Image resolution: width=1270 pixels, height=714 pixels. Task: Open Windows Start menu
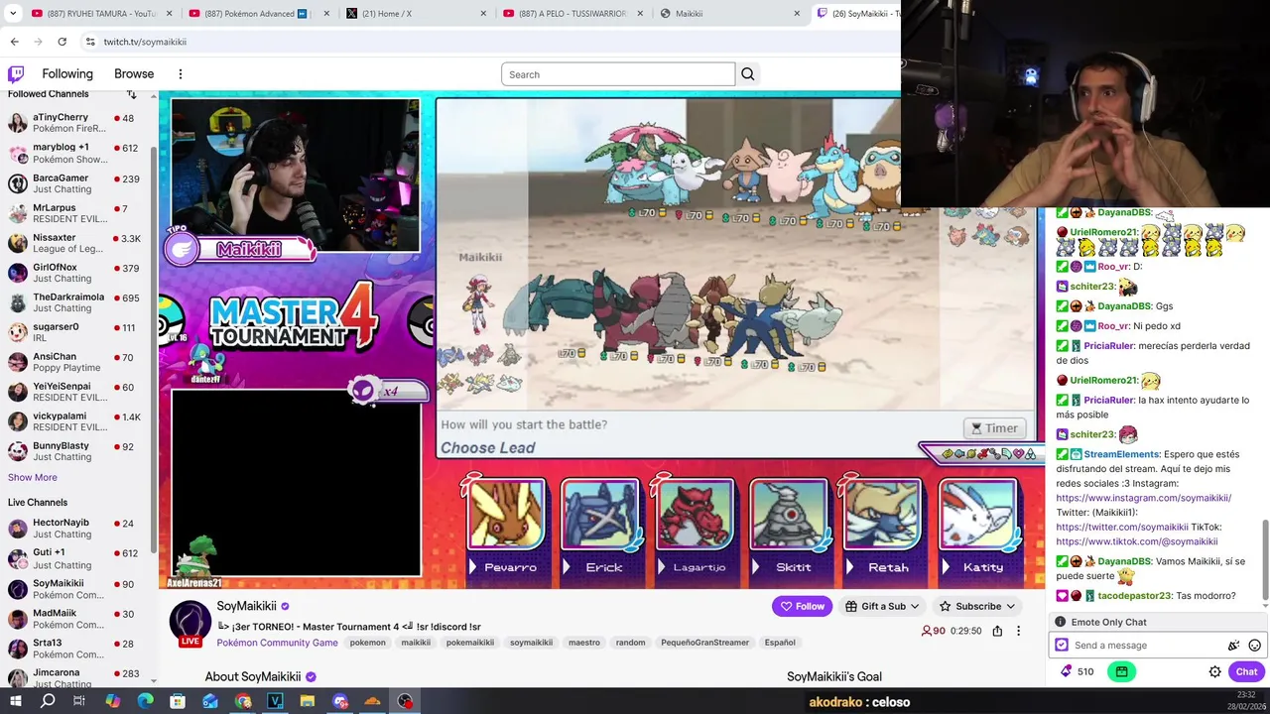[15, 701]
